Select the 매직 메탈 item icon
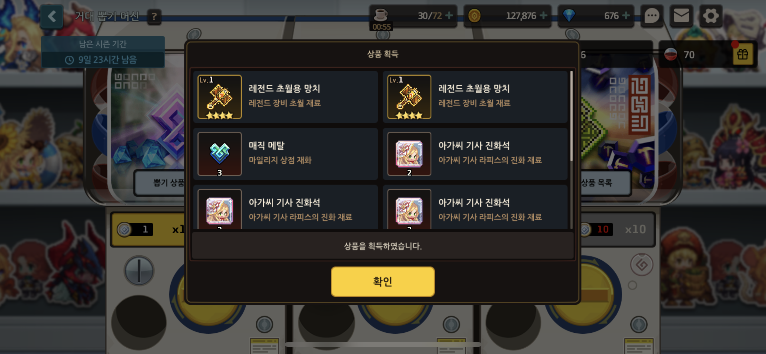The width and height of the screenshot is (766, 354). (220, 154)
